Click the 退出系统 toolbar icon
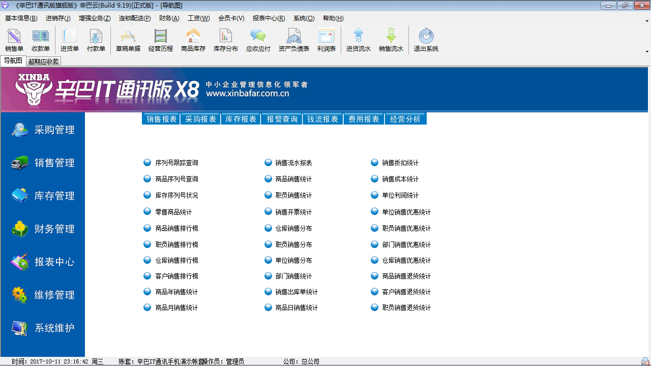Screen dimensions: 651x366 [426, 40]
